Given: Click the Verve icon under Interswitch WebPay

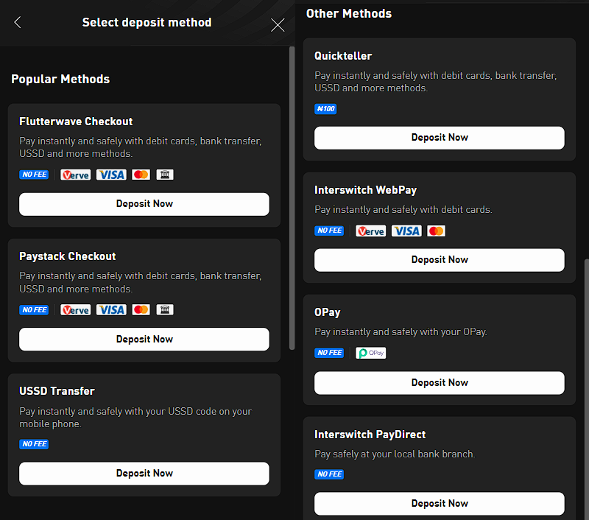Looking at the screenshot, I should click(x=371, y=231).
